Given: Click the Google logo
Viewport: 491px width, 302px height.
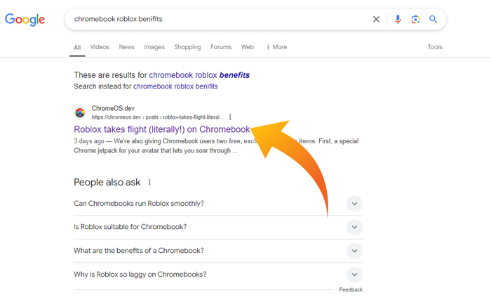Looking at the screenshot, I should (x=25, y=20).
